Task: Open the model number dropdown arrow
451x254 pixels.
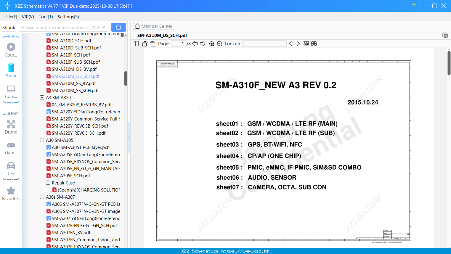Action: click(x=103, y=27)
